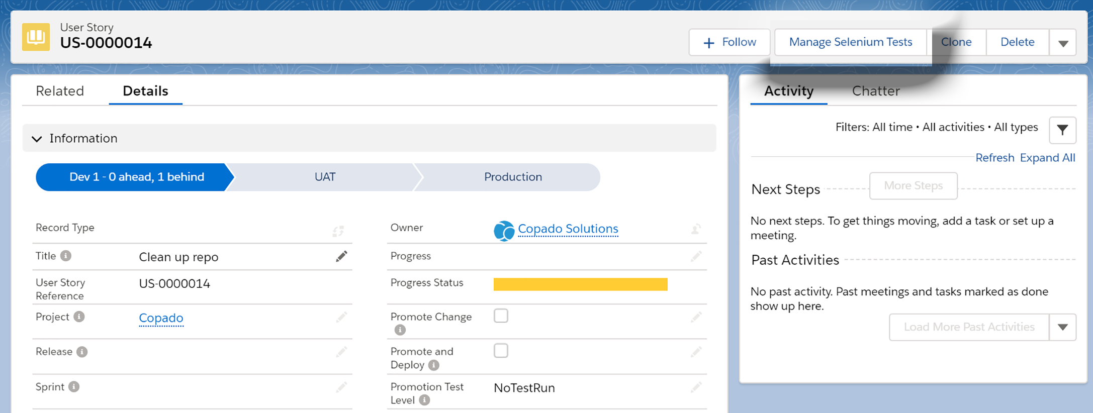Open dropdown next to Load More Past Activities

1063,327
